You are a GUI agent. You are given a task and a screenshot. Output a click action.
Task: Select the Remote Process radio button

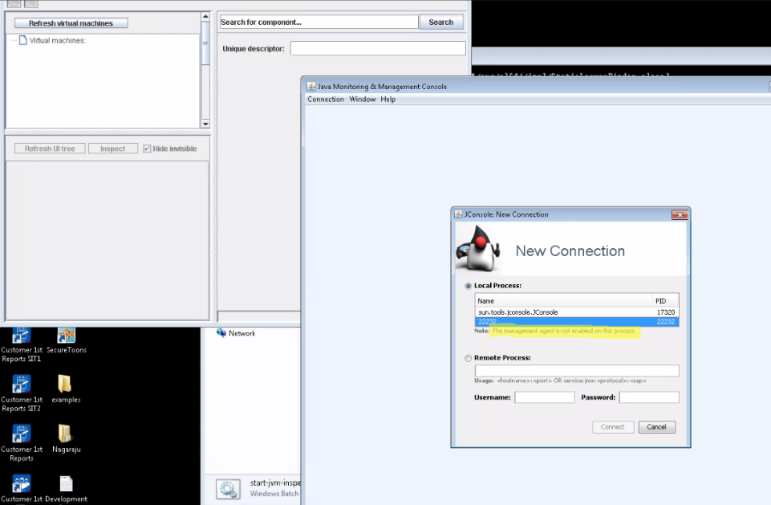468,358
